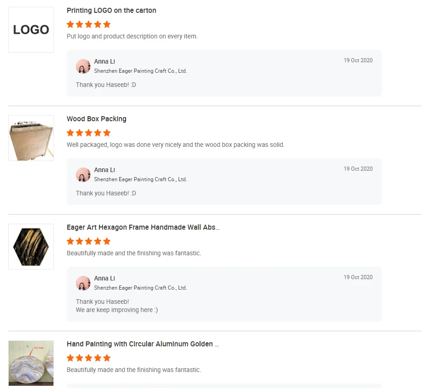Screen dimensions: 427x388
Task: Open "Hand Painting with Circular Aluminum Golden" title
Action: coord(142,344)
